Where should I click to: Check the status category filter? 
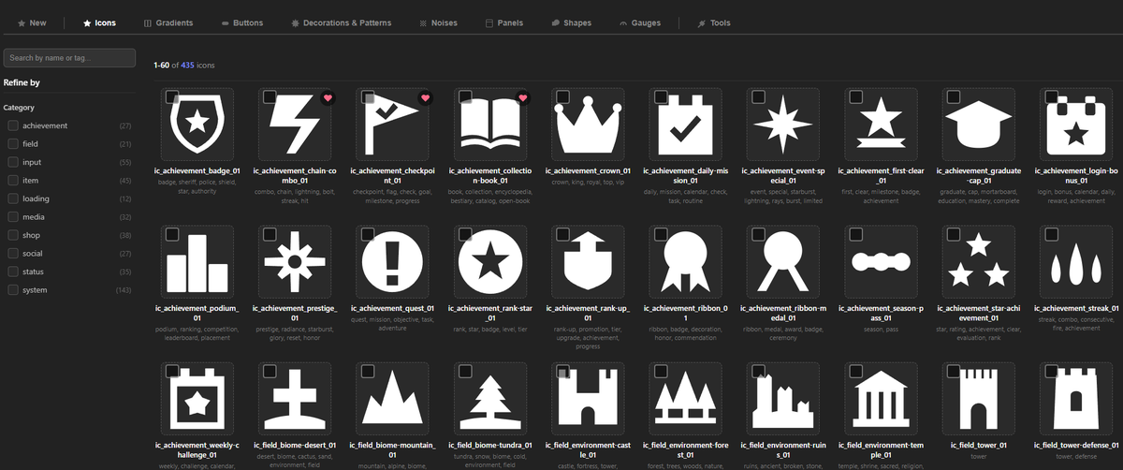pyautogui.click(x=13, y=272)
